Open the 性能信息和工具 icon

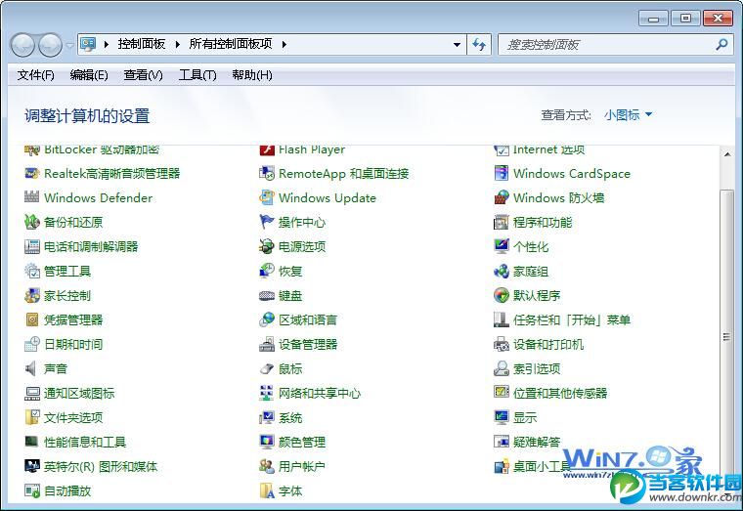click(x=31, y=442)
